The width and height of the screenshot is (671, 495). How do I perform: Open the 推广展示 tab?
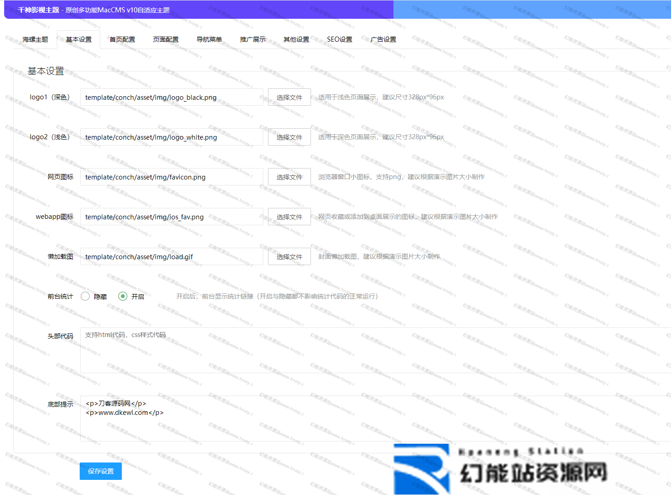[x=253, y=39]
